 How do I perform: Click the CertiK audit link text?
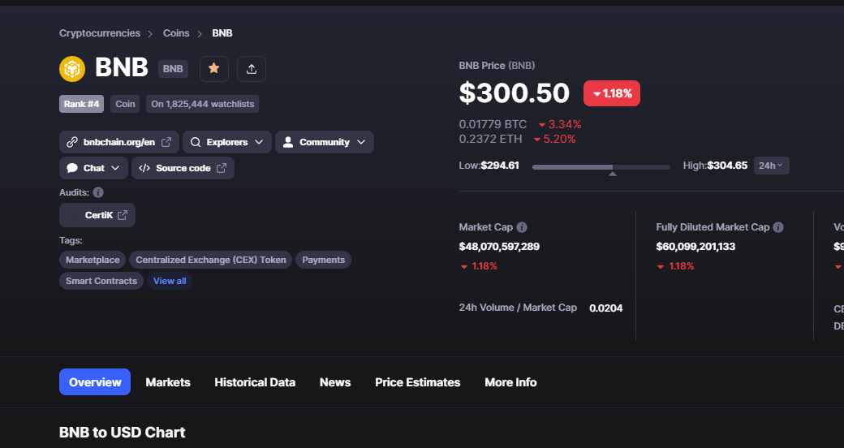coord(99,215)
